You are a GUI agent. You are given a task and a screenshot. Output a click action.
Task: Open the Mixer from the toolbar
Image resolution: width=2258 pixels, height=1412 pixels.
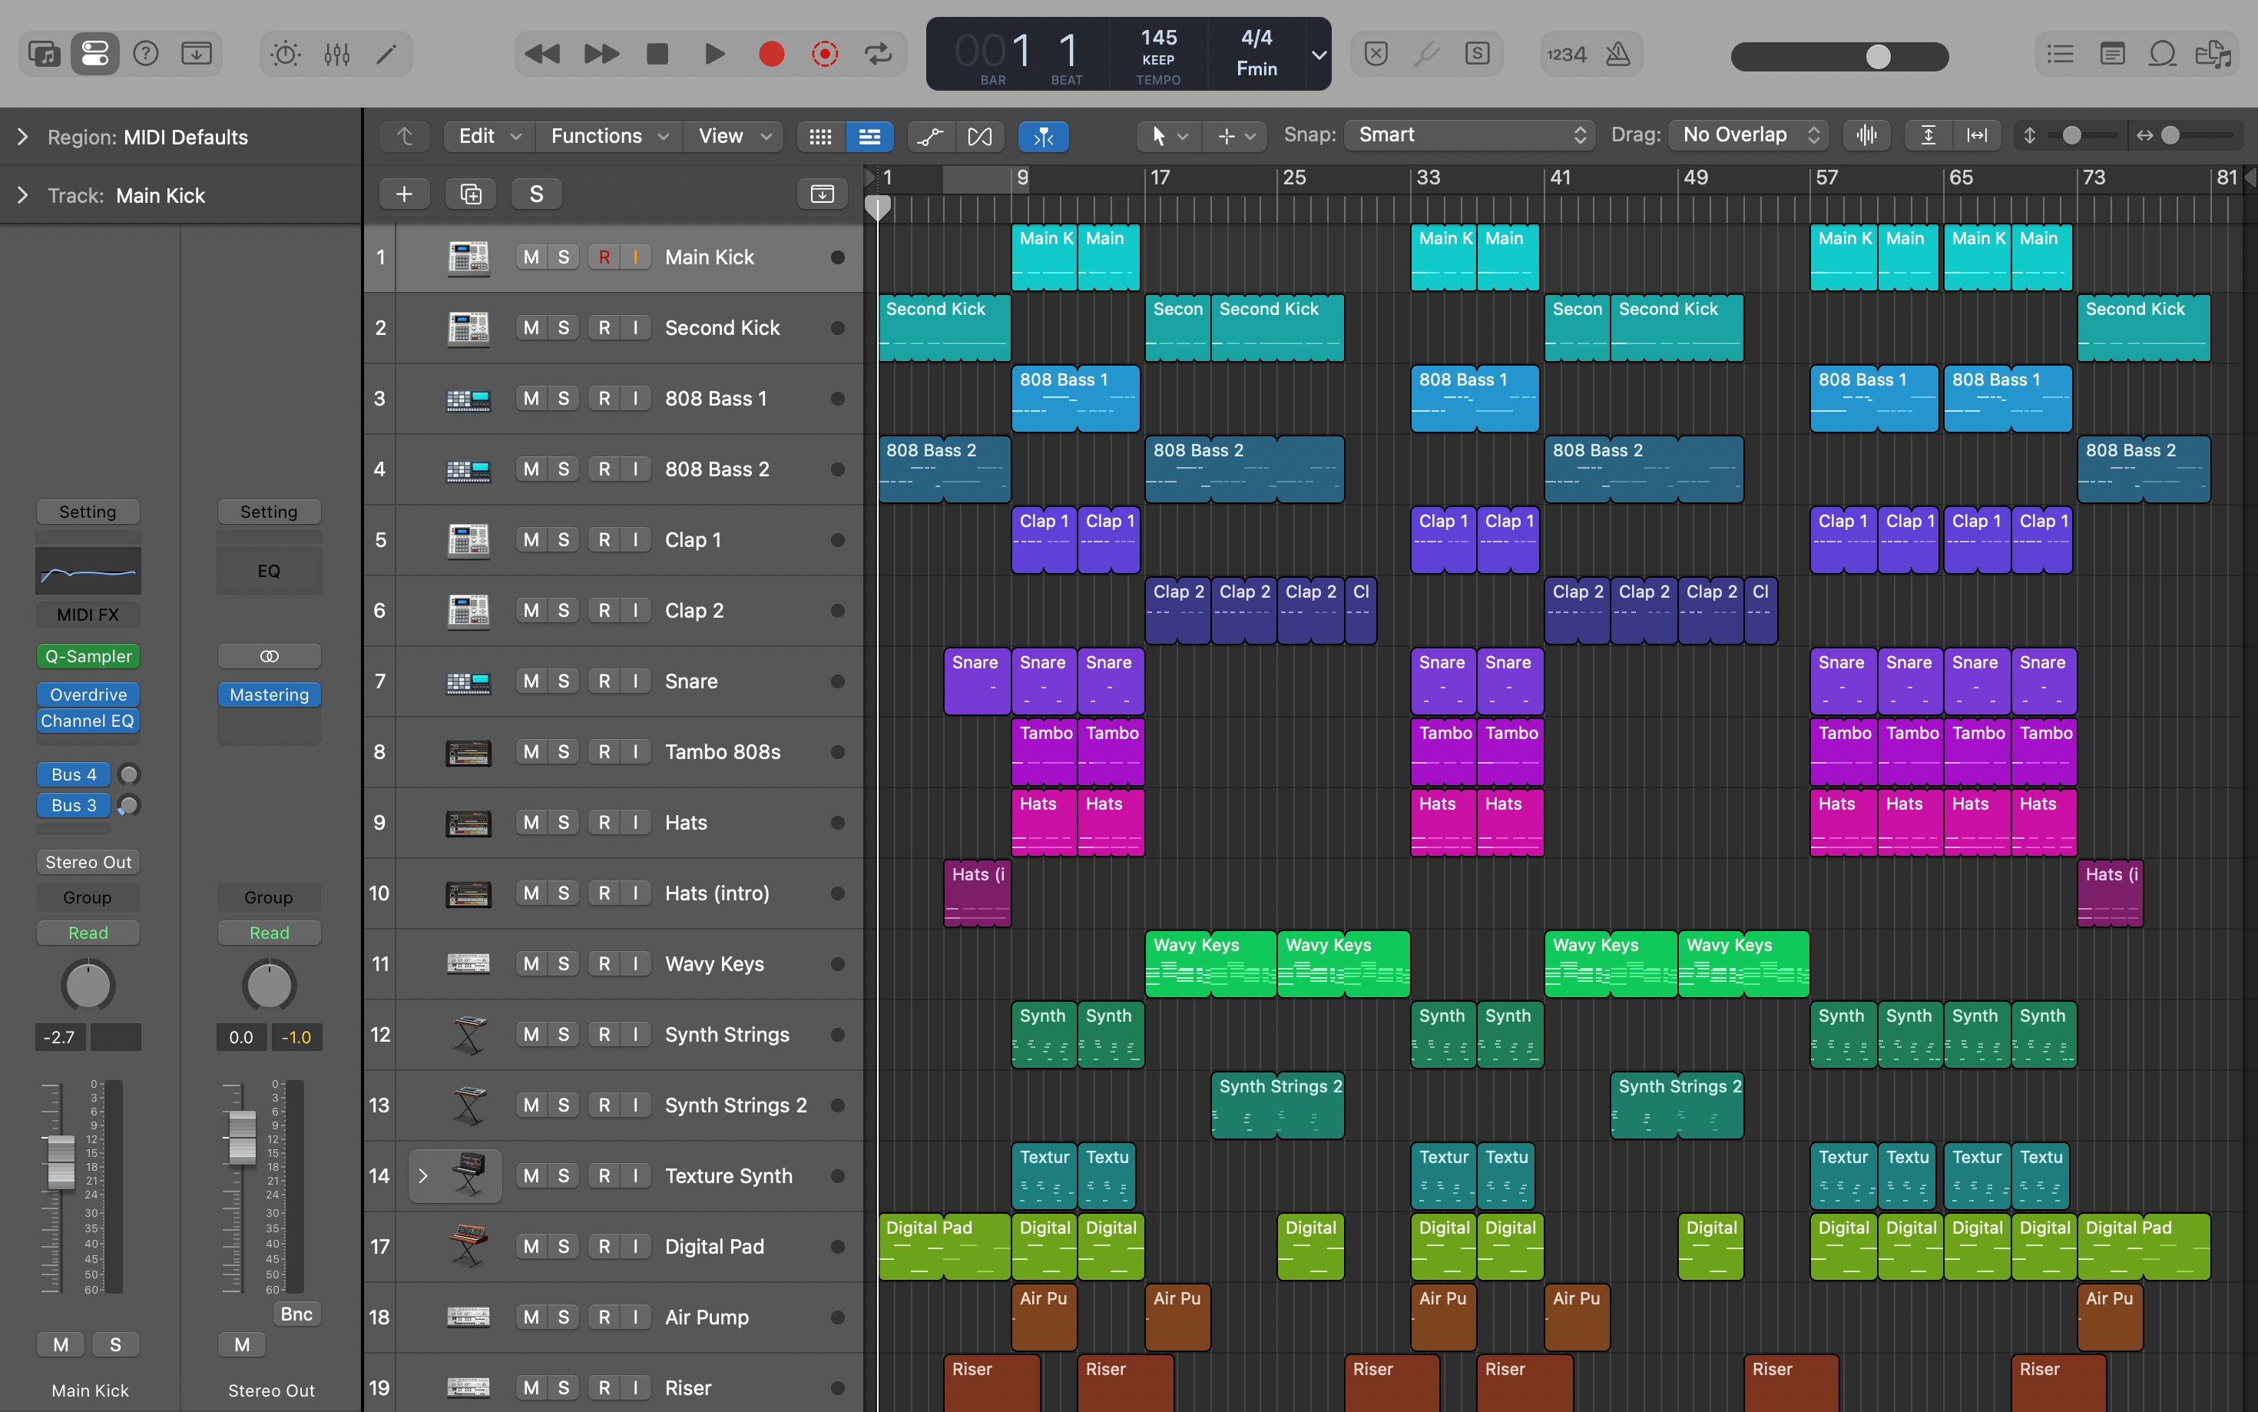point(337,55)
